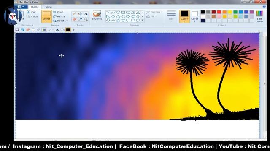
Task: Choose the Four-point star shape
Action: click(x=113, y=20)
